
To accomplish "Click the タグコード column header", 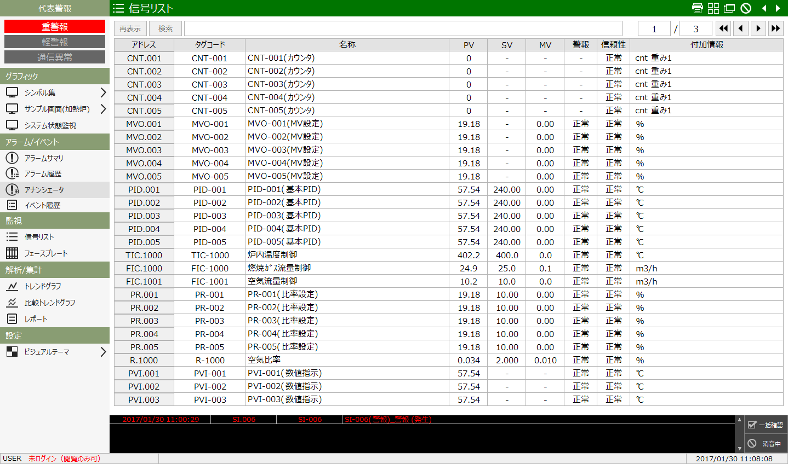I will [210, 45].
